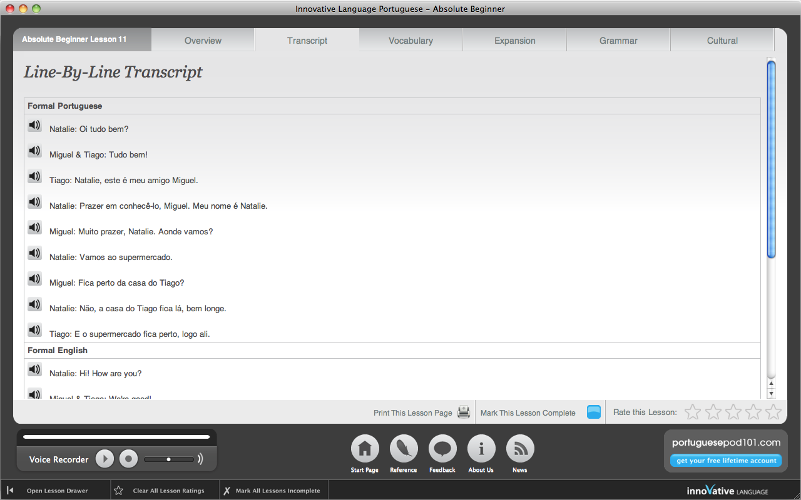Play audio for 'Vamos ao supermercado' line
The height and width of the screenshot is (500, 801).
pos(34,254)
